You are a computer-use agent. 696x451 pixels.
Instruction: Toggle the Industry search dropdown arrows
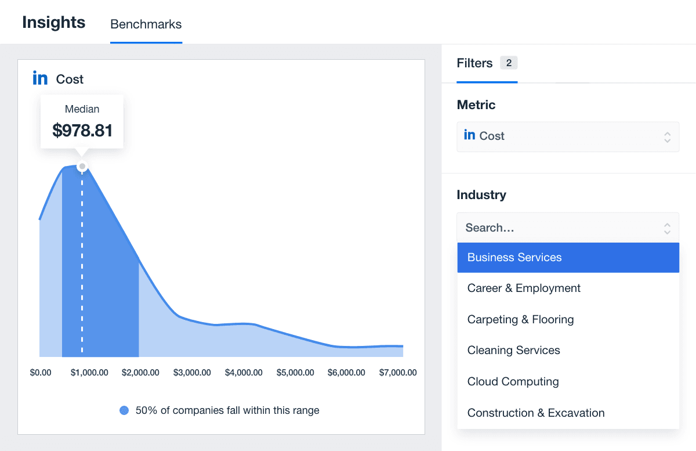[x=667, y=228]
